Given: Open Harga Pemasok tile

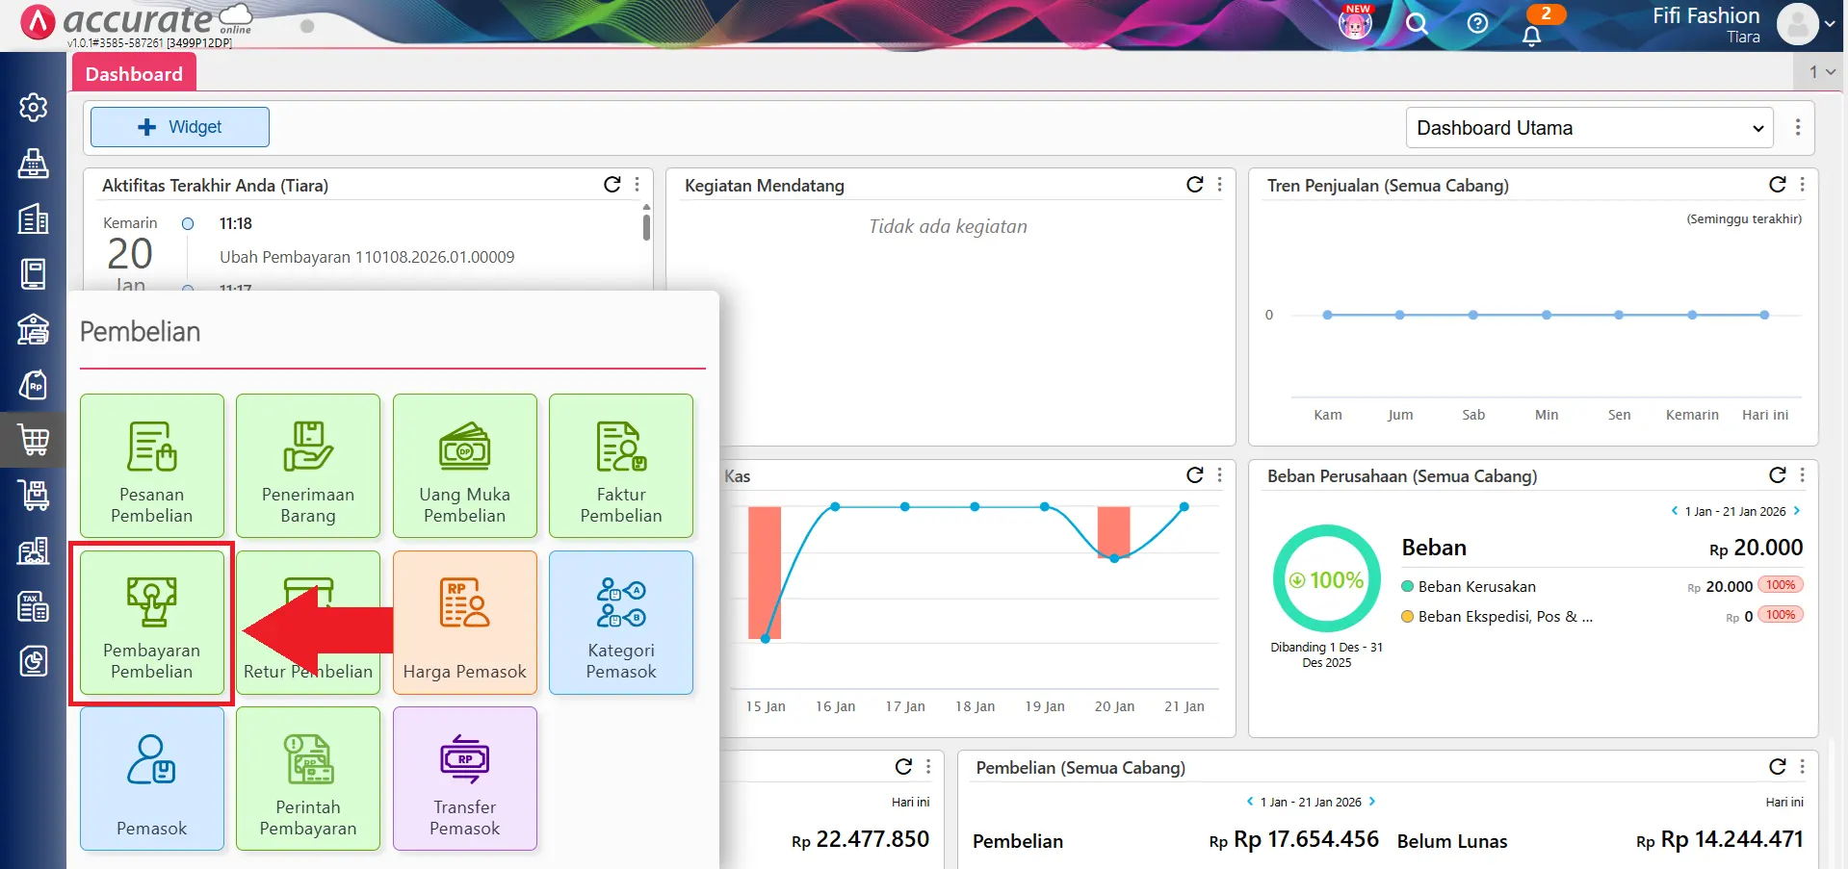Looking at the screenshot, I should (x=464, y=623).
